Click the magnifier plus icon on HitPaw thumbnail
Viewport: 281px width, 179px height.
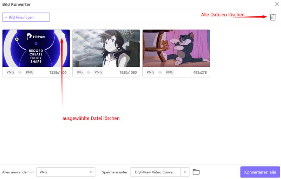pyautogui.click(x=17, y=39)
